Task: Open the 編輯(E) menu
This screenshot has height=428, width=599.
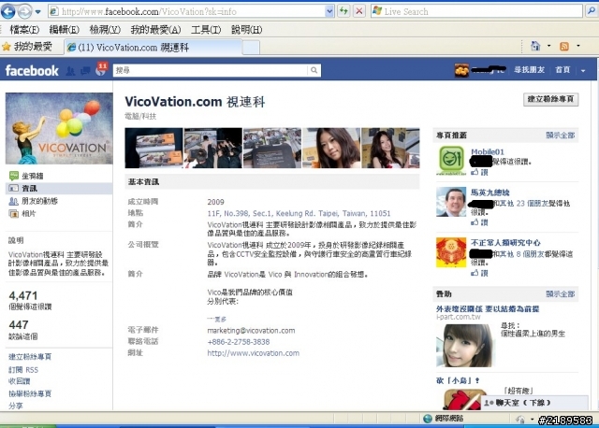Action: [x=64, y=29]
